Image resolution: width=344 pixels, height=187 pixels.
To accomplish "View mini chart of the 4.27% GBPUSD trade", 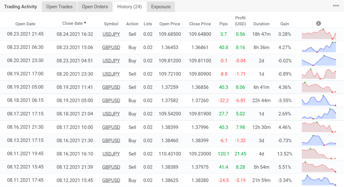I will [319, 47].
